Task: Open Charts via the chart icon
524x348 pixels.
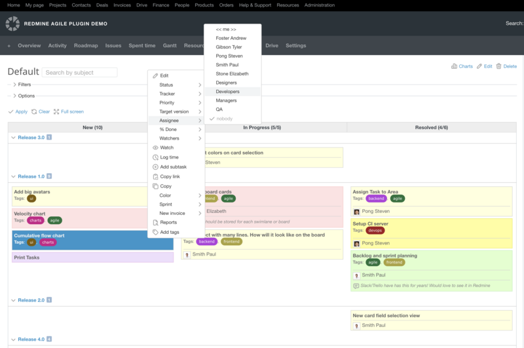Action: 455,66
